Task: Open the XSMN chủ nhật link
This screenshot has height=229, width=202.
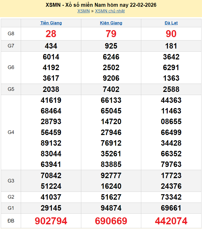Action: (110, 11)
